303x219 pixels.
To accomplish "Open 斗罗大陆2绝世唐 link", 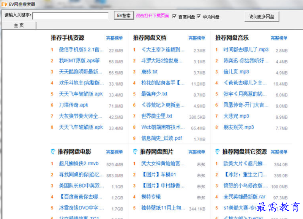I will (162, 61).
